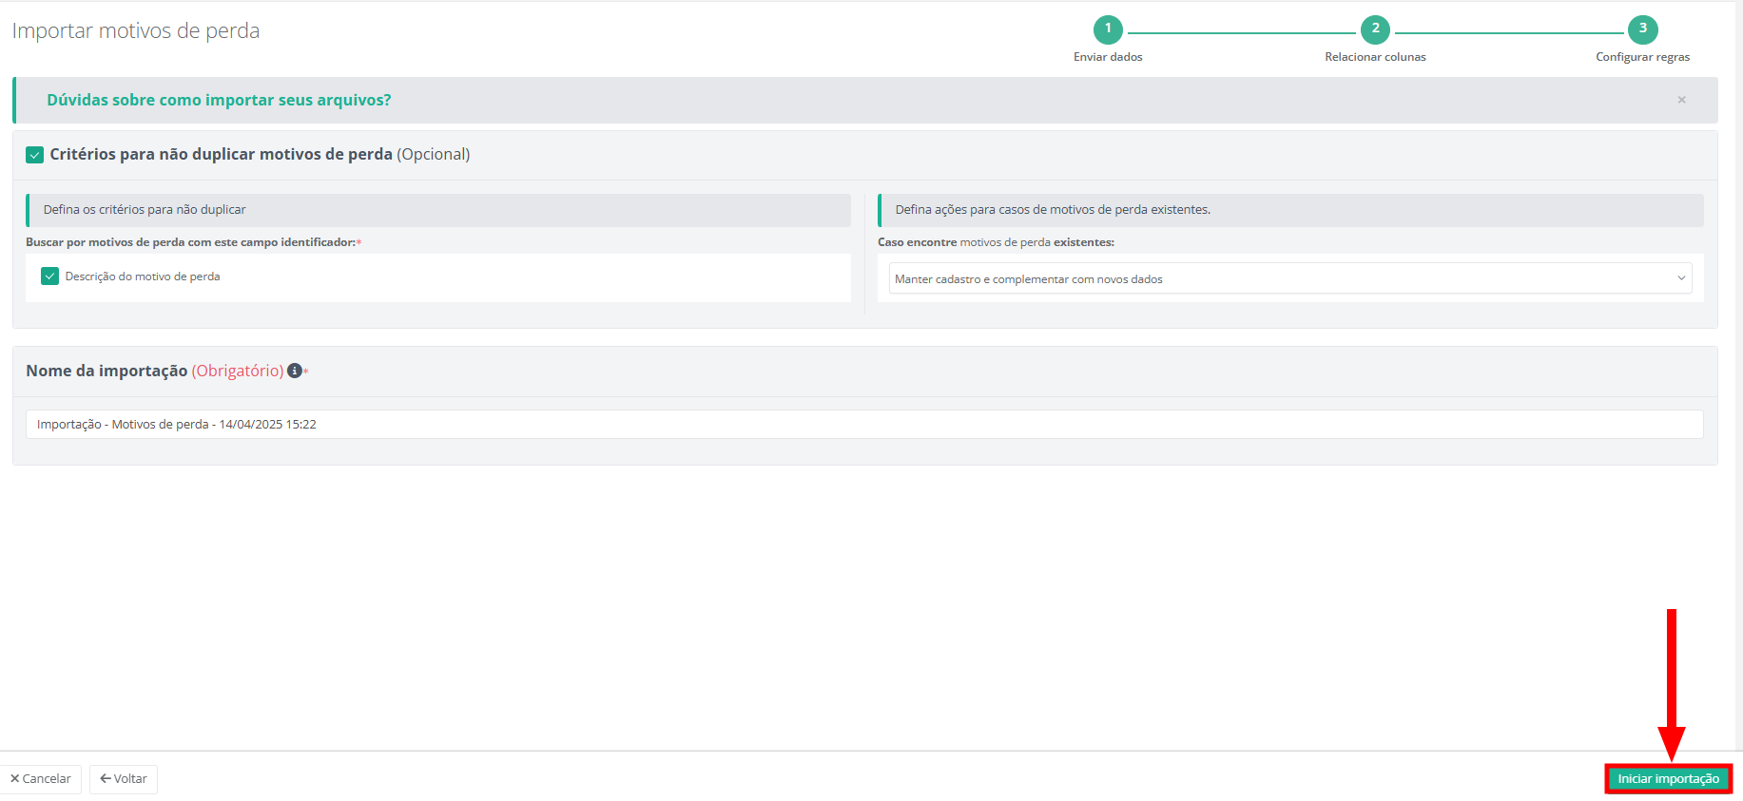This screenshot has height=801, width=1743.
Task: Select the Relacionar colunas step label
Action: [1375, 57]
